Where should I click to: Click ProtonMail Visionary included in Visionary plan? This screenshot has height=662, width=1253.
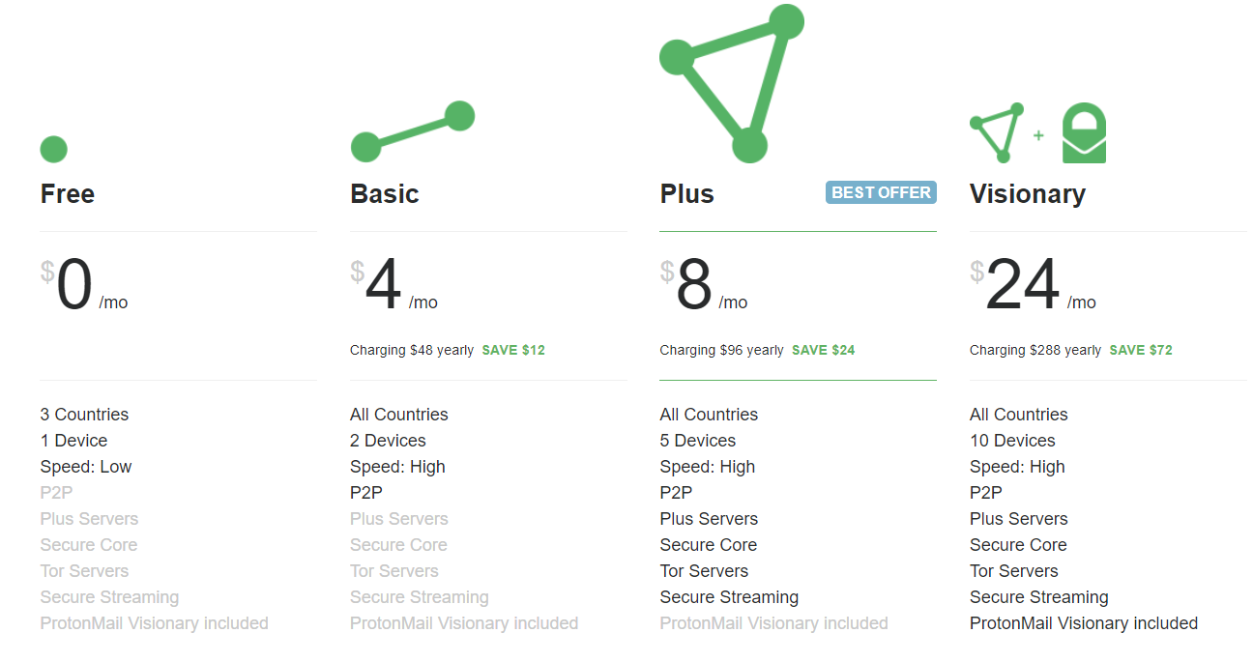pyautogui.click(x=1084, y=623)
